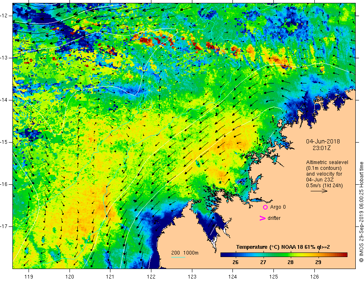364x281 pixels.
Task: Click the '(0.1m contours)' legend line
Action: [x=324, y=168]
